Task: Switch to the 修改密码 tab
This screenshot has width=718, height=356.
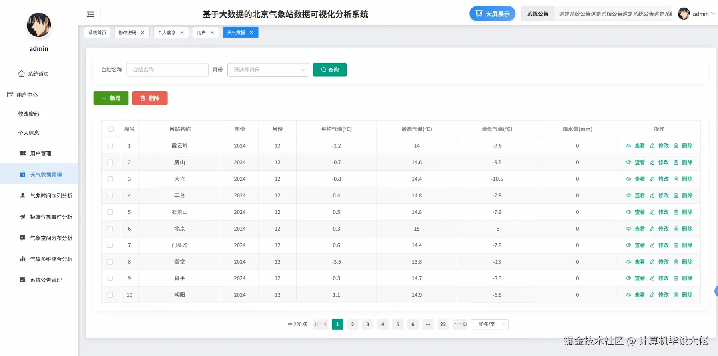Action: [x=127, y=32]
